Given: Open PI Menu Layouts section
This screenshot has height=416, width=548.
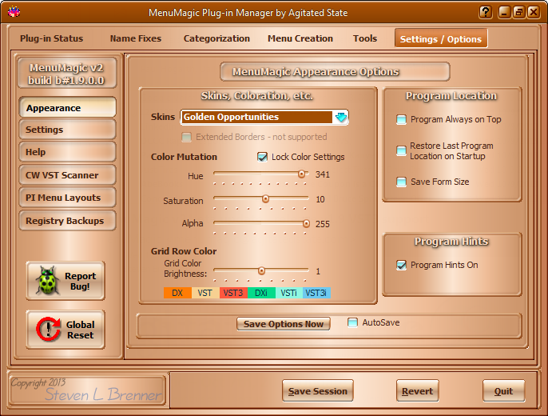Looking at the screenshot, I should point(67,198).
